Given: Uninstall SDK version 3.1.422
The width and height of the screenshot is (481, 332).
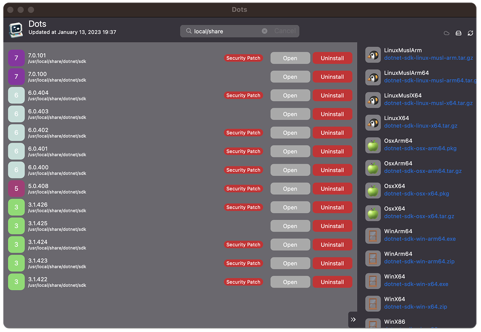Looking at the screenshot, I should pyautogui.click(x=332, y=282).
